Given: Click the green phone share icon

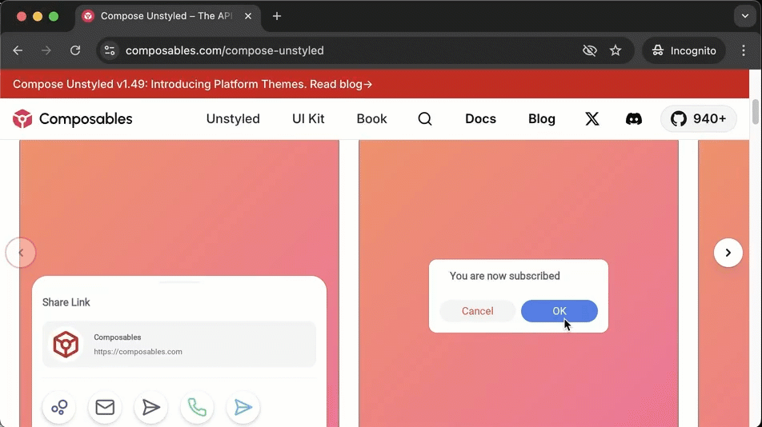Looking at the screenshot, I should 197,408.
